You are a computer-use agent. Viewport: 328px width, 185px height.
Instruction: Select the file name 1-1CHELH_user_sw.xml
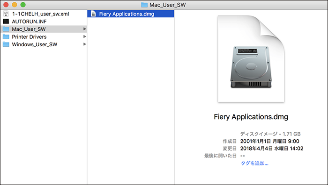pyautogui.click(x=40, y=14)
